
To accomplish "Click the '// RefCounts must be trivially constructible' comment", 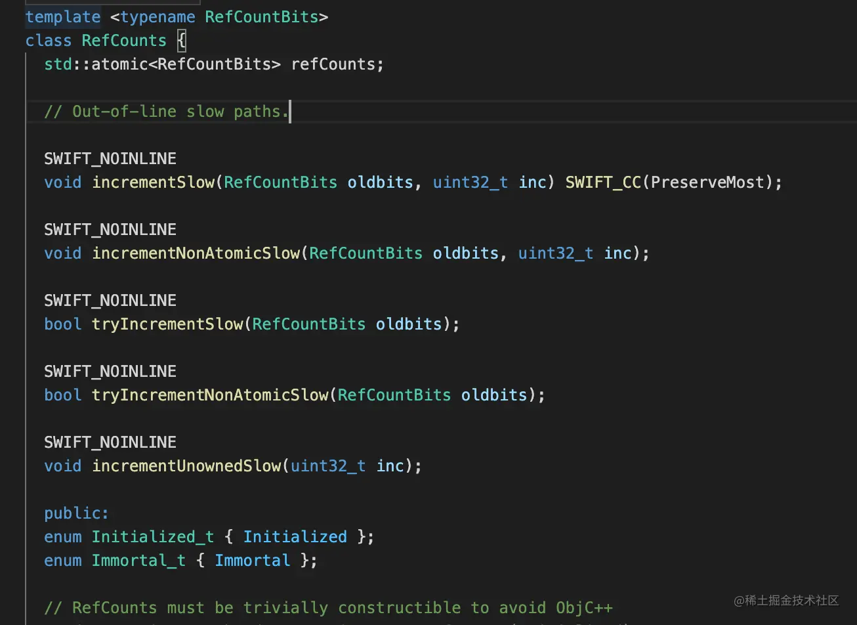I will (328, 608).
